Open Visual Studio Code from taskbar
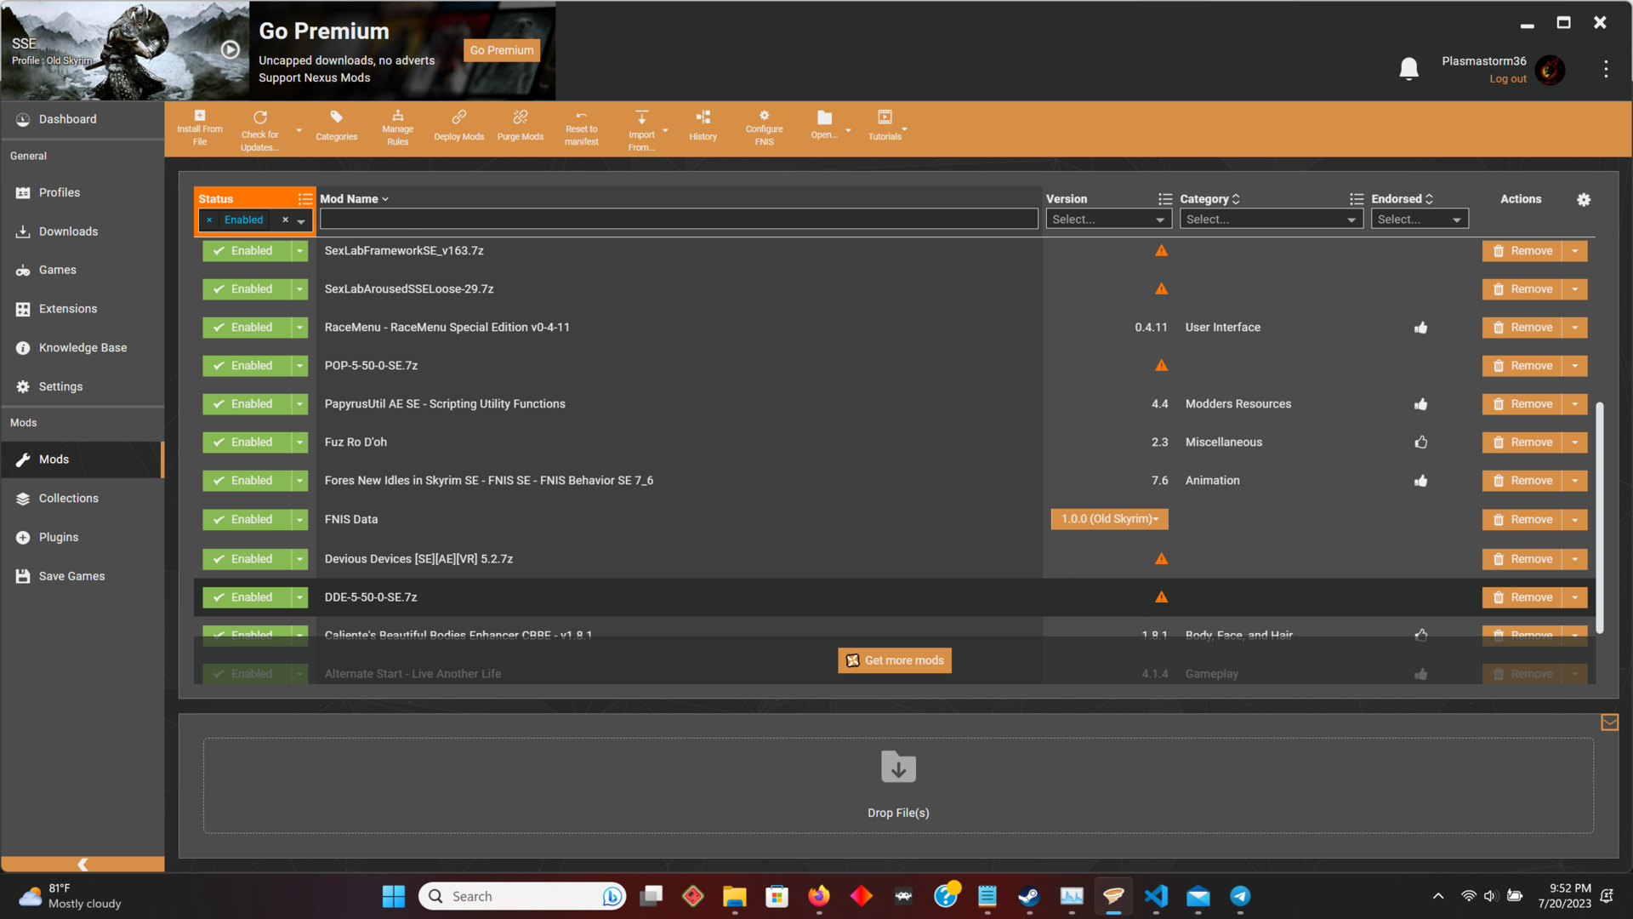This screenshot has width=1633, height=919. coord(1156,896)
